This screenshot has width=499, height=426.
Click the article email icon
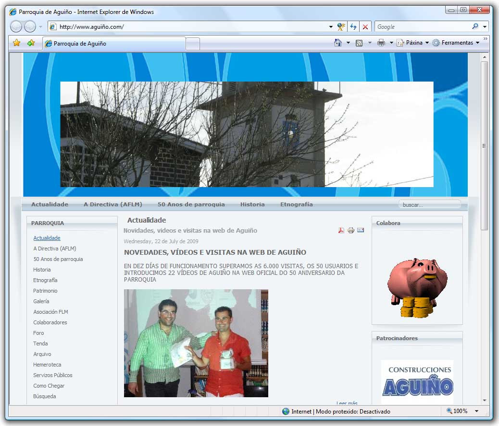coord(360,230)
